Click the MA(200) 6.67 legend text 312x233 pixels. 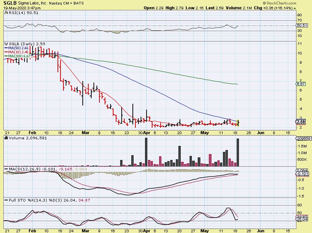click(x=19, y=56)
